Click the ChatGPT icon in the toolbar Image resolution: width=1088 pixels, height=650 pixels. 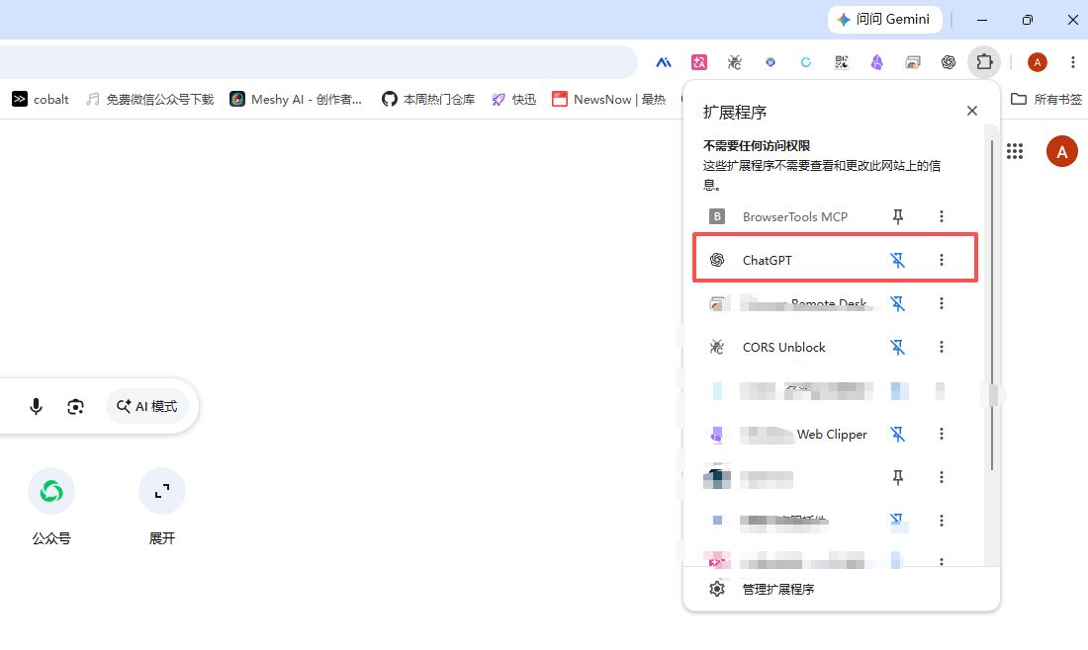(948, 62)
